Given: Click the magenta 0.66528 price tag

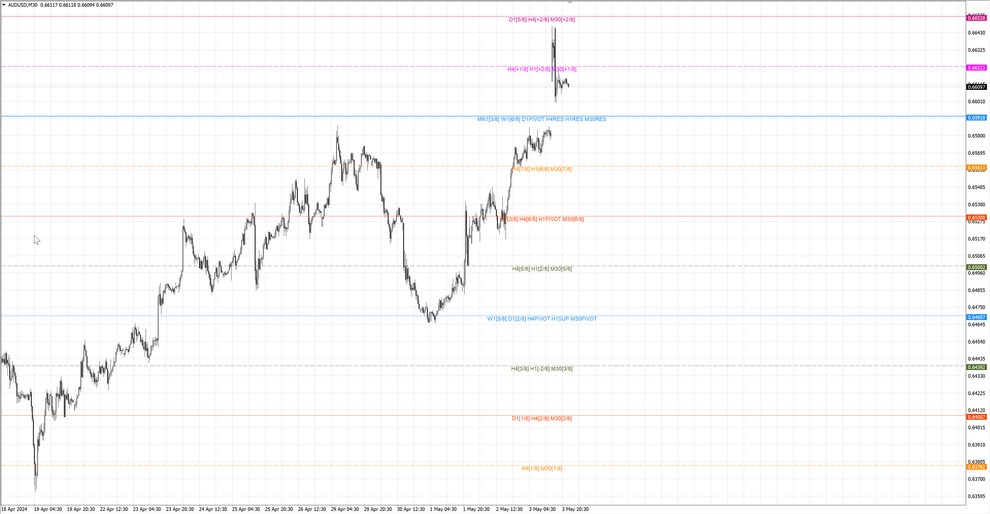Looking at the screenshot, I should click(976, 18).
